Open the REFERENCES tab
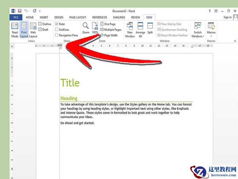Image resolution: width=238 pixels, height=179 pixels. (100, 17)
